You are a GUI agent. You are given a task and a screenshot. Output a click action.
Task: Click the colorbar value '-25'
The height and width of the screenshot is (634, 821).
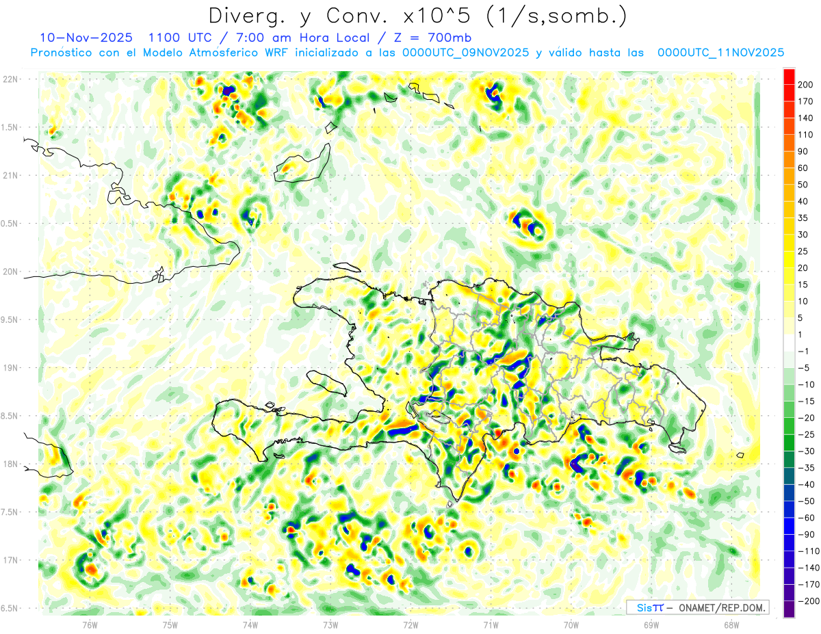tap(807, 434)
